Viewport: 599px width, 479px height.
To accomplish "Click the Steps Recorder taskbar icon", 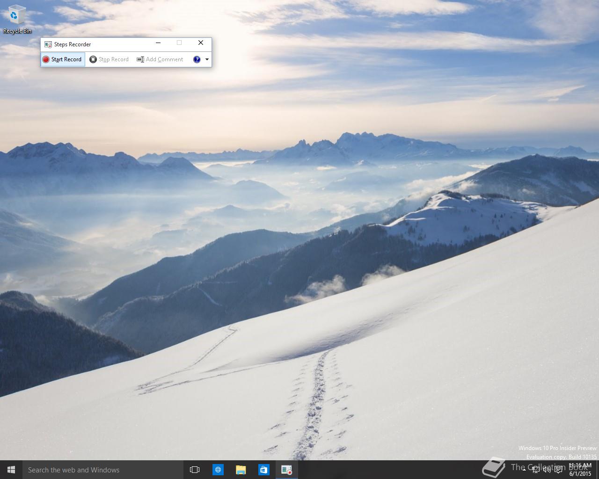I will click(287, 470).
